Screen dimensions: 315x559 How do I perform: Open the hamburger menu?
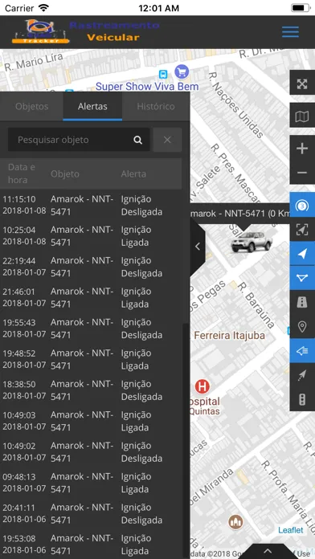pos(290,32)
